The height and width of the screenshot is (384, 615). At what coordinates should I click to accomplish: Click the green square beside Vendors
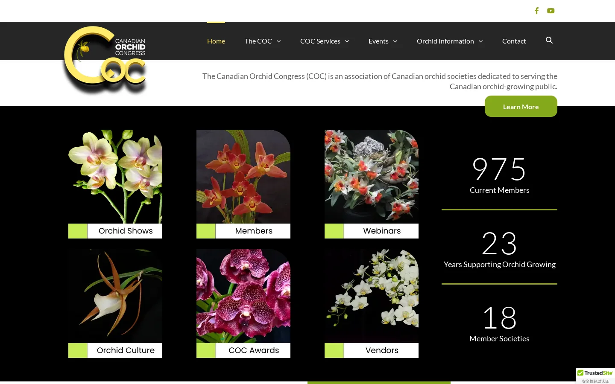tap(334, 350)
